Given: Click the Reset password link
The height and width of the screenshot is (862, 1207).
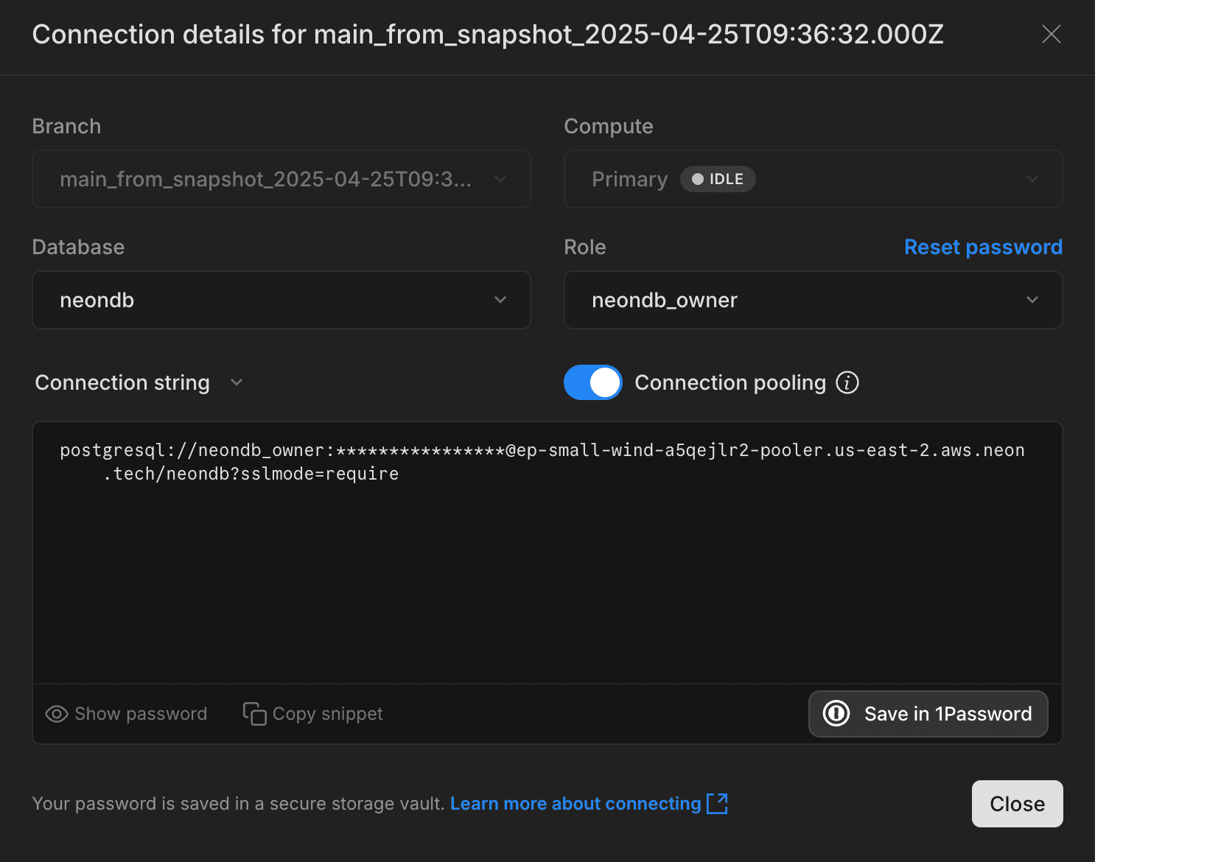Looking at the screenshot, I should click(x=983, y=247).
